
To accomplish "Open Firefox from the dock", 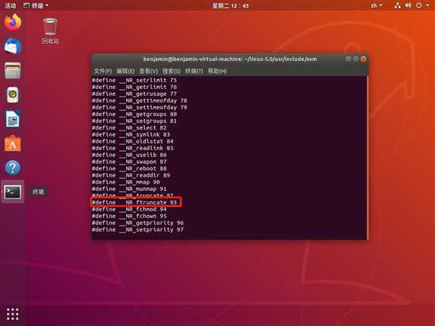I will point(13,22).
